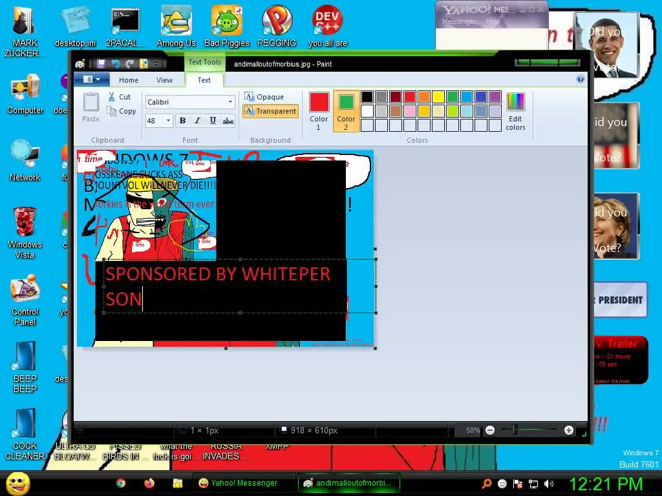This screenshot has width=662, height=496.
Task: Select the 2PACAL... command prompt shortcut
Action: [x=125, y=27]
